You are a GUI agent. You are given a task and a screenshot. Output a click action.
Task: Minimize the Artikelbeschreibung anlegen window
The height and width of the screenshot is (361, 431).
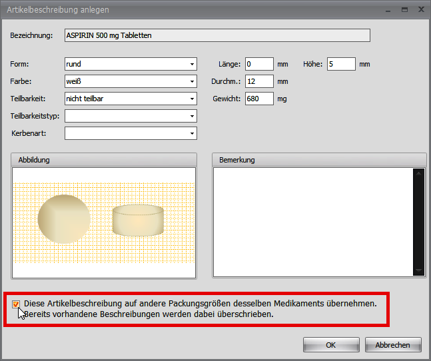(388, 11)
